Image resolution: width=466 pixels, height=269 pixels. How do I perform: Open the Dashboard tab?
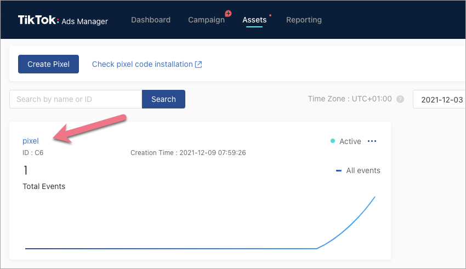coord(151,20)
